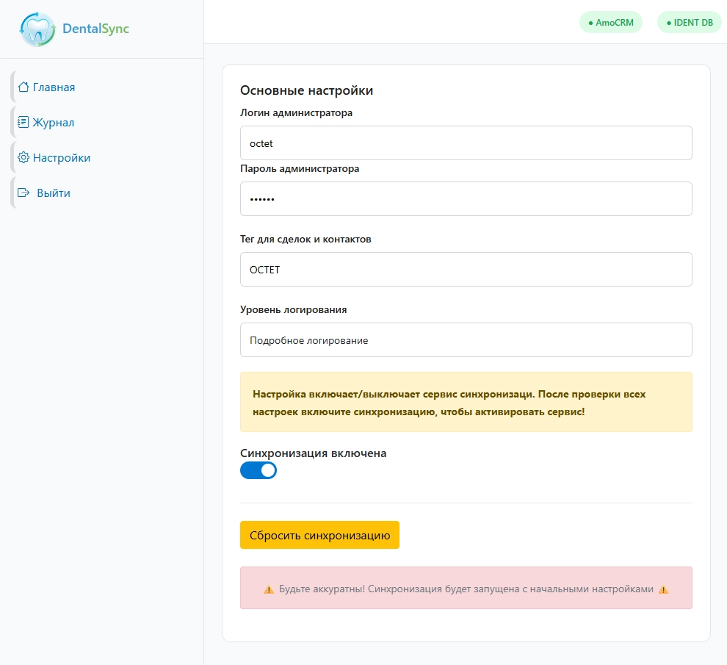Open the Уровень логирования dropdown

[x=466, y=340]
